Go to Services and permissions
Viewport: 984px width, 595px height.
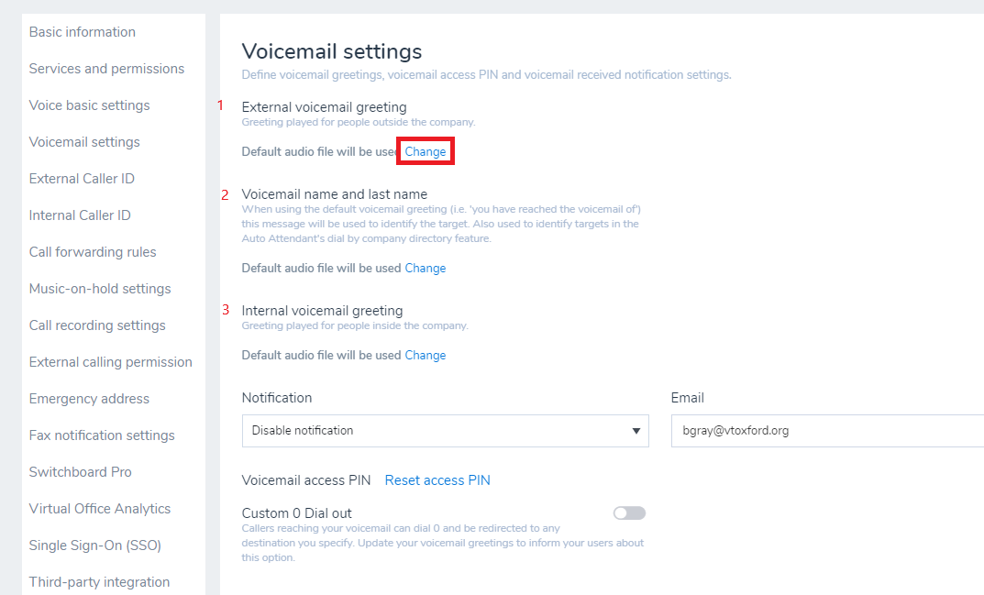coord(105,68)
